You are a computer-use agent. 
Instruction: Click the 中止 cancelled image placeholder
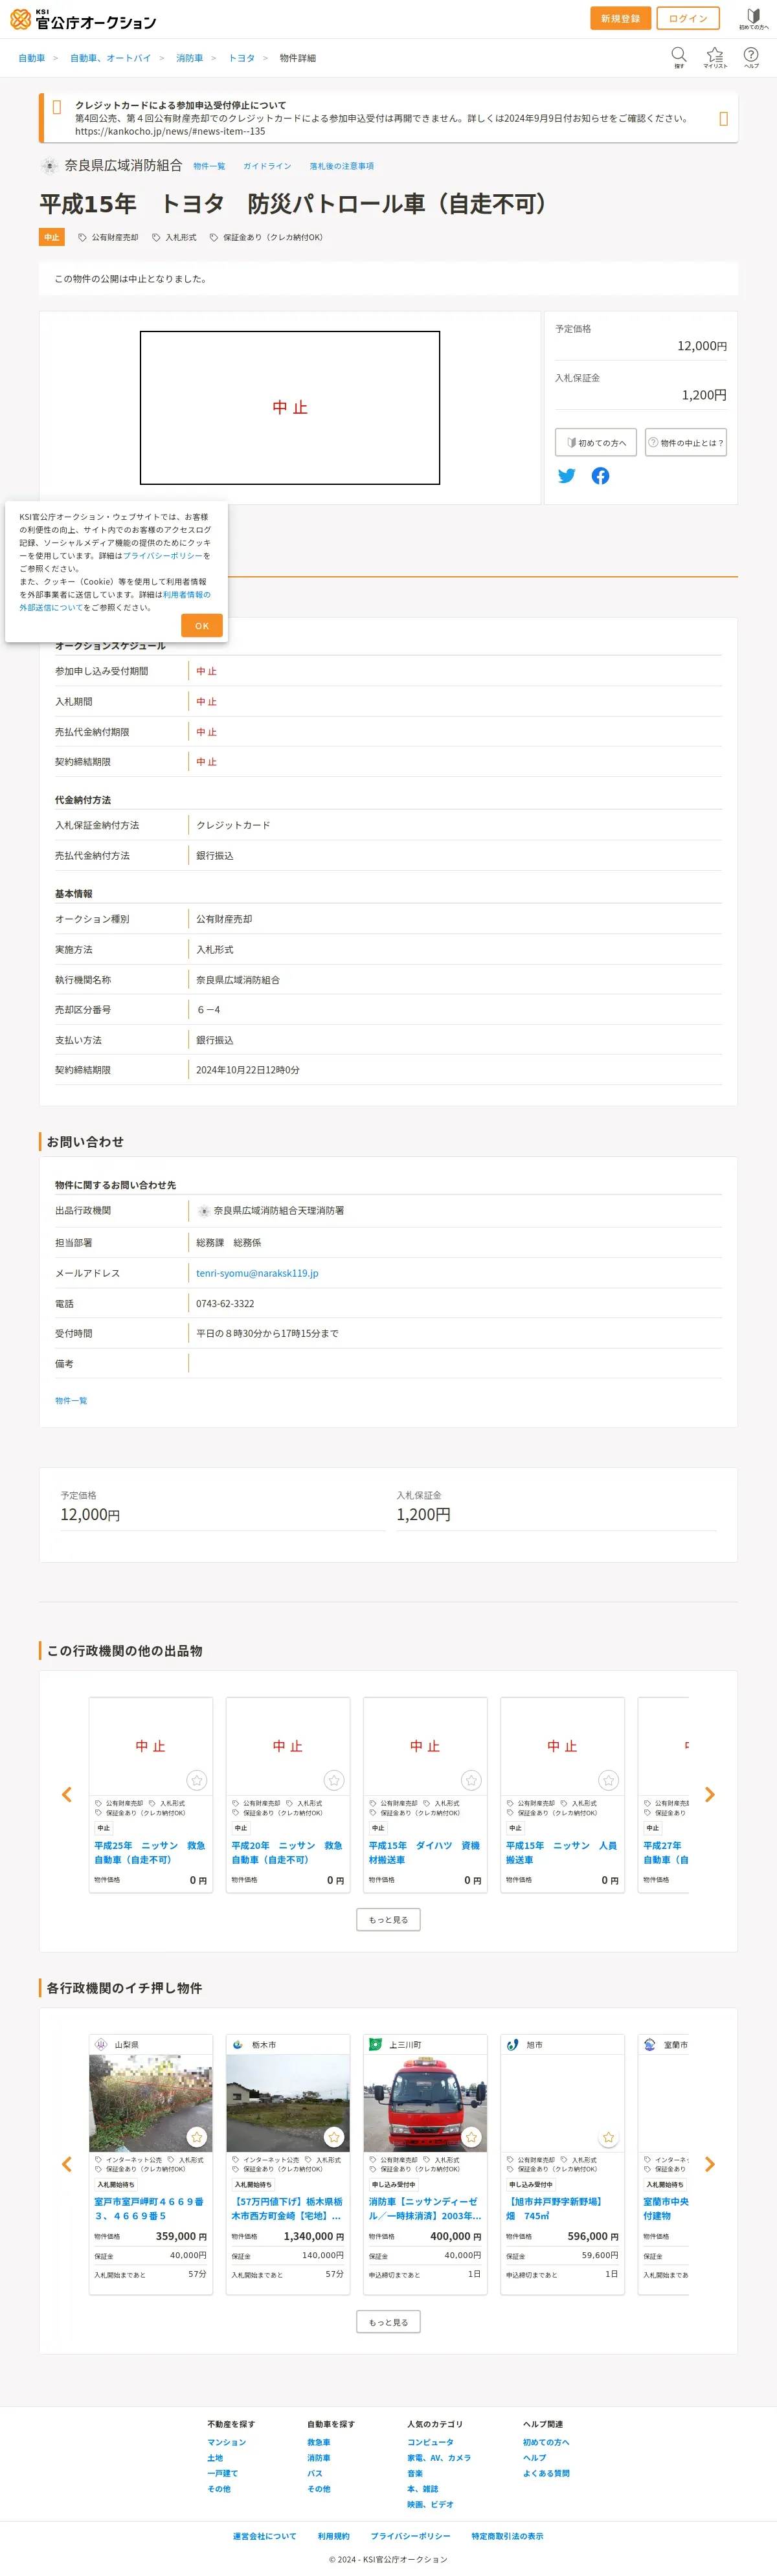(x=290, y=408)
